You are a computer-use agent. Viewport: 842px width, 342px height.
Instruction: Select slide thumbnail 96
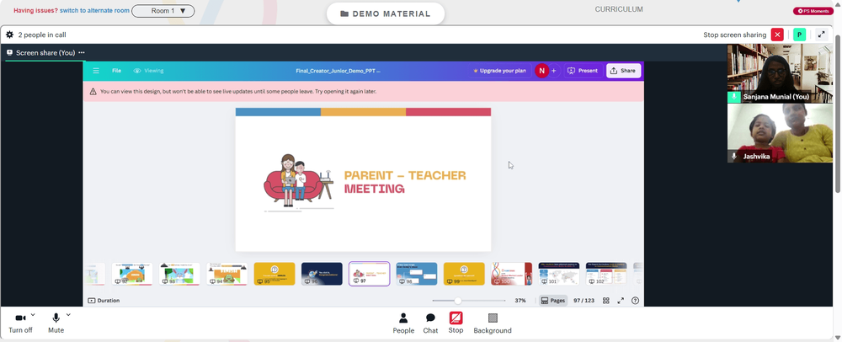322,274
